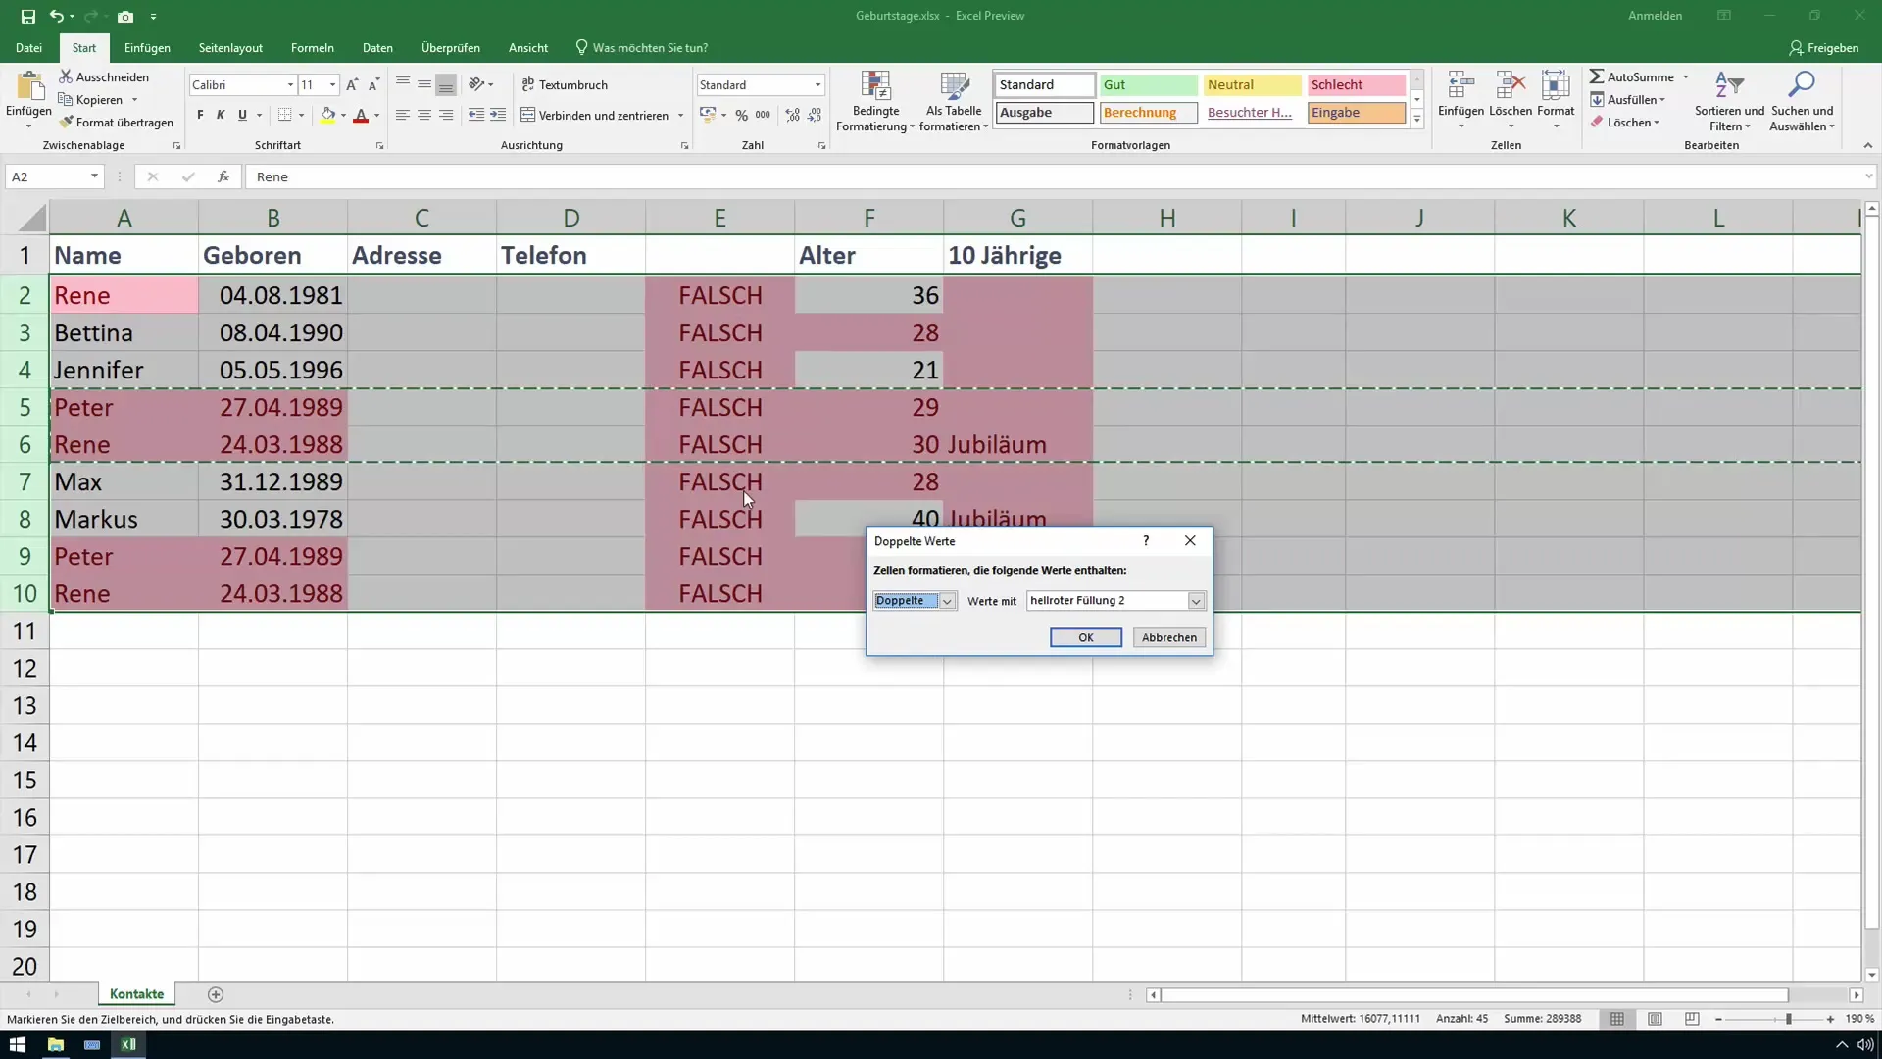Toggle normal view in status bar
1882x1059 pixels.
click(1617, 1019)
